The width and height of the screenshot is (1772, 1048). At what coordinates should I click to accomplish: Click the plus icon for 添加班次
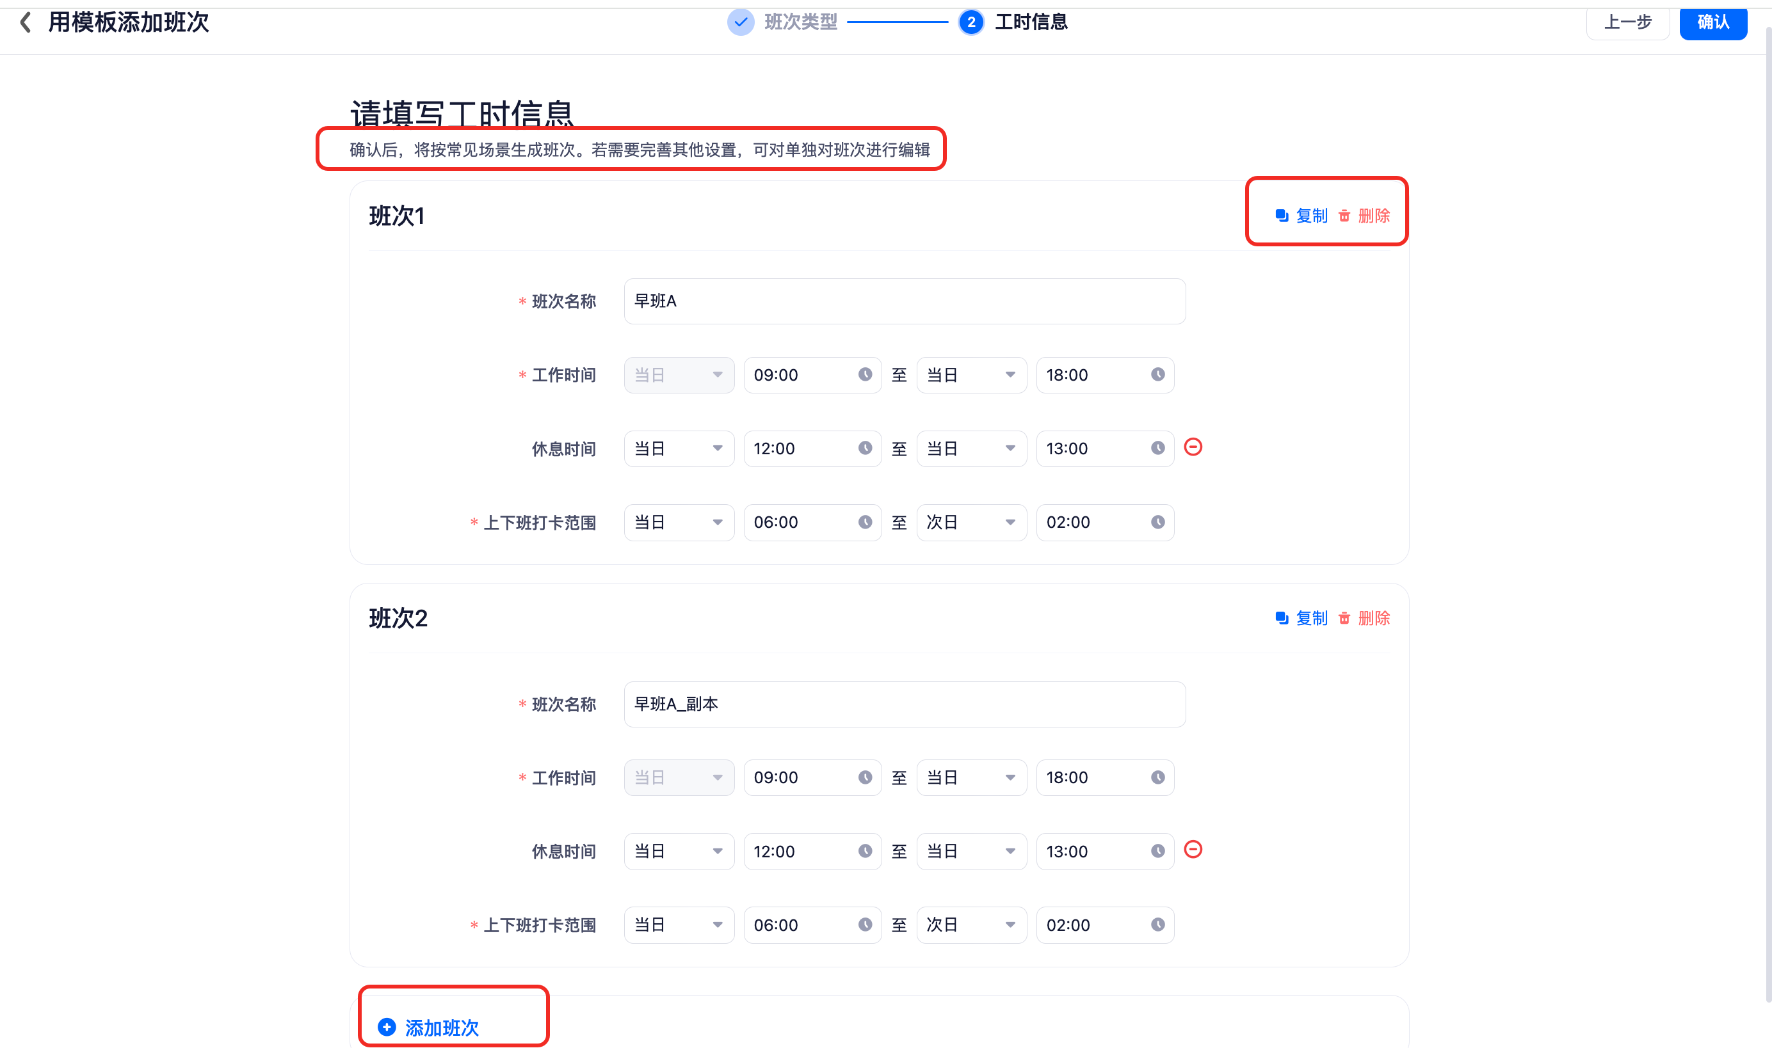(x=387, y=1027)
